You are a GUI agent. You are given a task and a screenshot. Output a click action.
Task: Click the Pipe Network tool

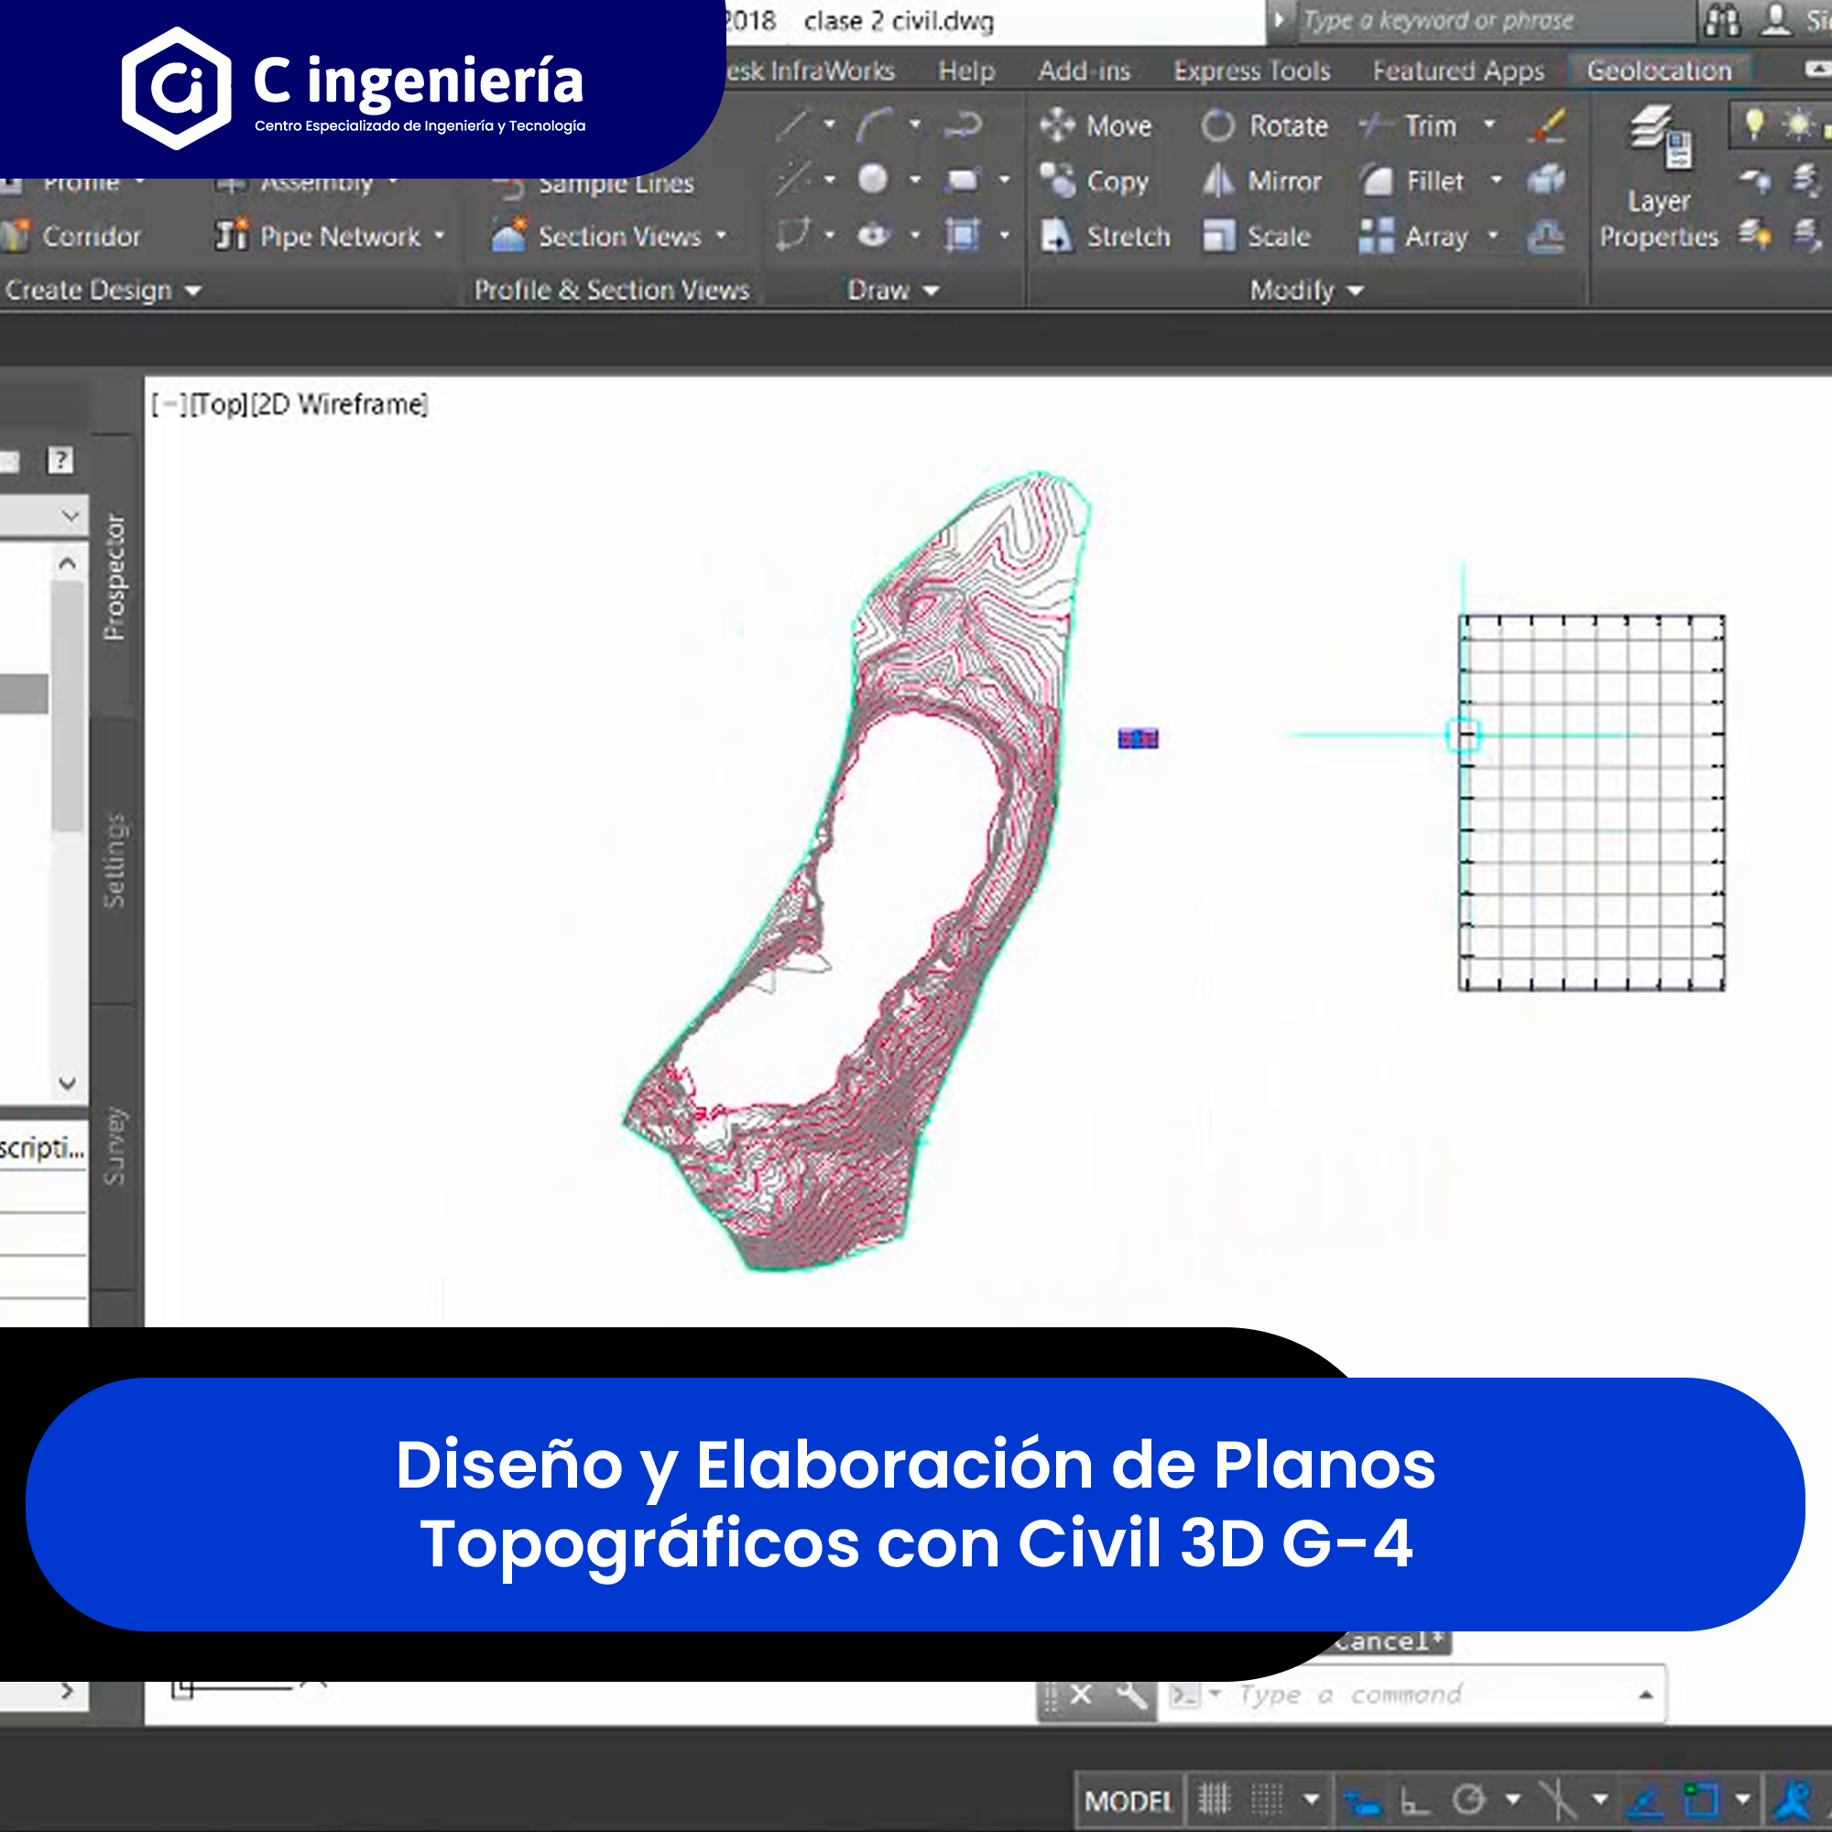point(318,235)
